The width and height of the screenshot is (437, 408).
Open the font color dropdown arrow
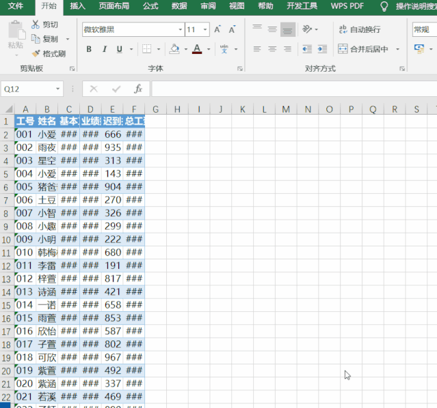209,49
